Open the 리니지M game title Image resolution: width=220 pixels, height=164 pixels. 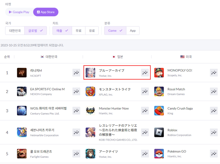tap(36, 70)
